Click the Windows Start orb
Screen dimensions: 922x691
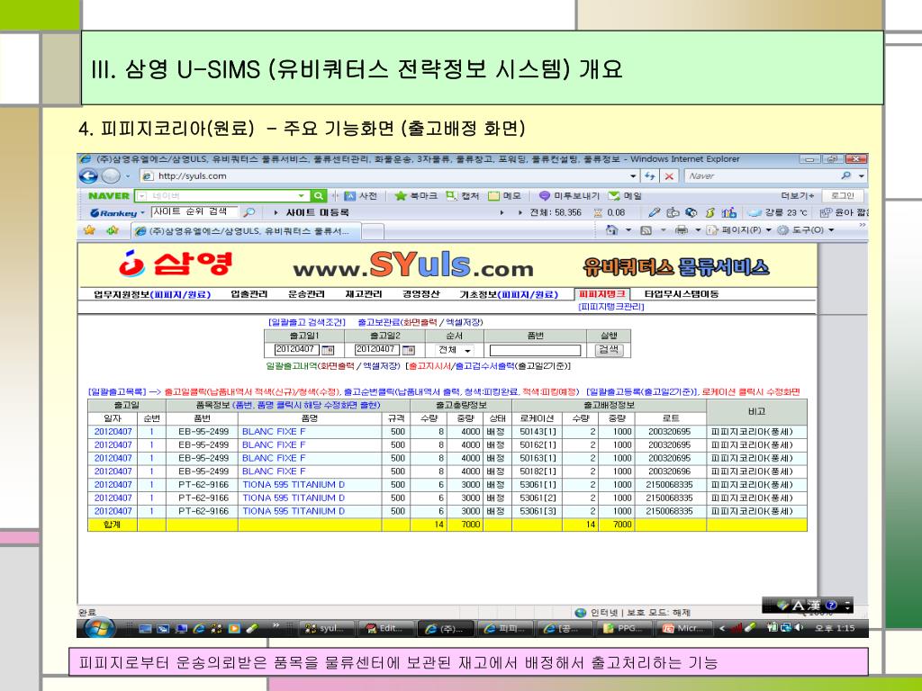point(99,628)
